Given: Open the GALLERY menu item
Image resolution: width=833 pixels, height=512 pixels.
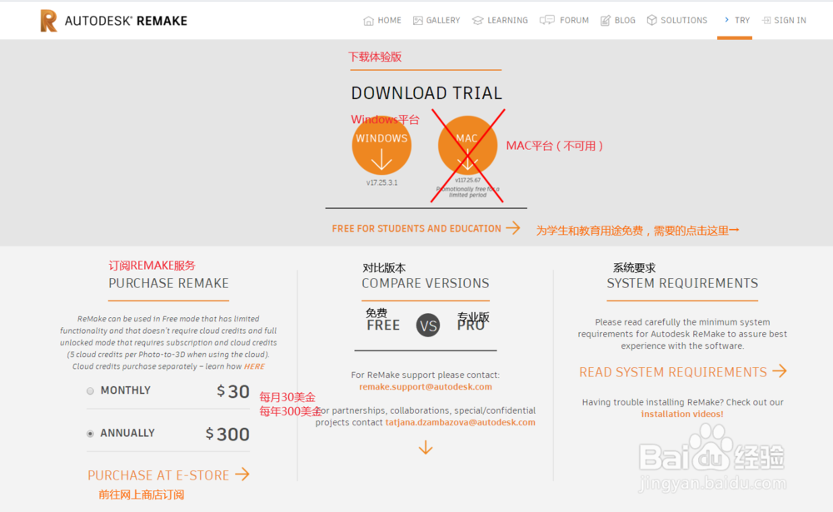Looking at the screenshot, I should coord(436,20).
